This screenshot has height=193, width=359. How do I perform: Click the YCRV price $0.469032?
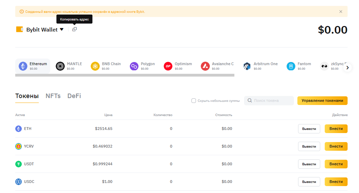point(102,146)
